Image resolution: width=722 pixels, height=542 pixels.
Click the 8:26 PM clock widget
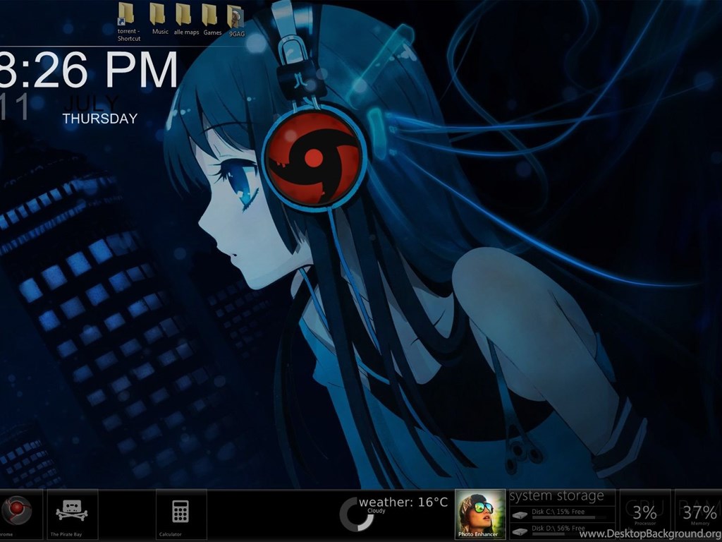coord(88,71)
